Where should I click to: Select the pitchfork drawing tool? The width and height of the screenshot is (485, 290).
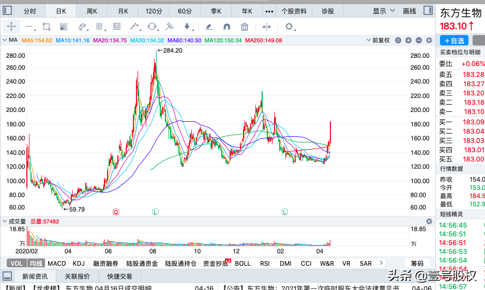[x=170, y=26]
